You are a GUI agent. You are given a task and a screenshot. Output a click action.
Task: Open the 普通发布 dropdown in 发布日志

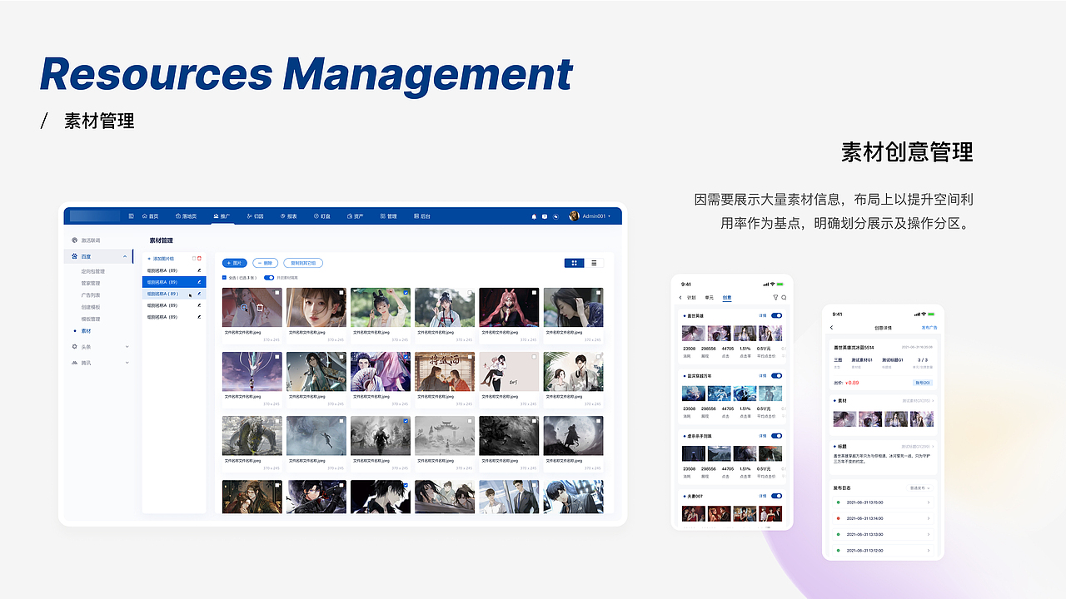tap(919, 488)
